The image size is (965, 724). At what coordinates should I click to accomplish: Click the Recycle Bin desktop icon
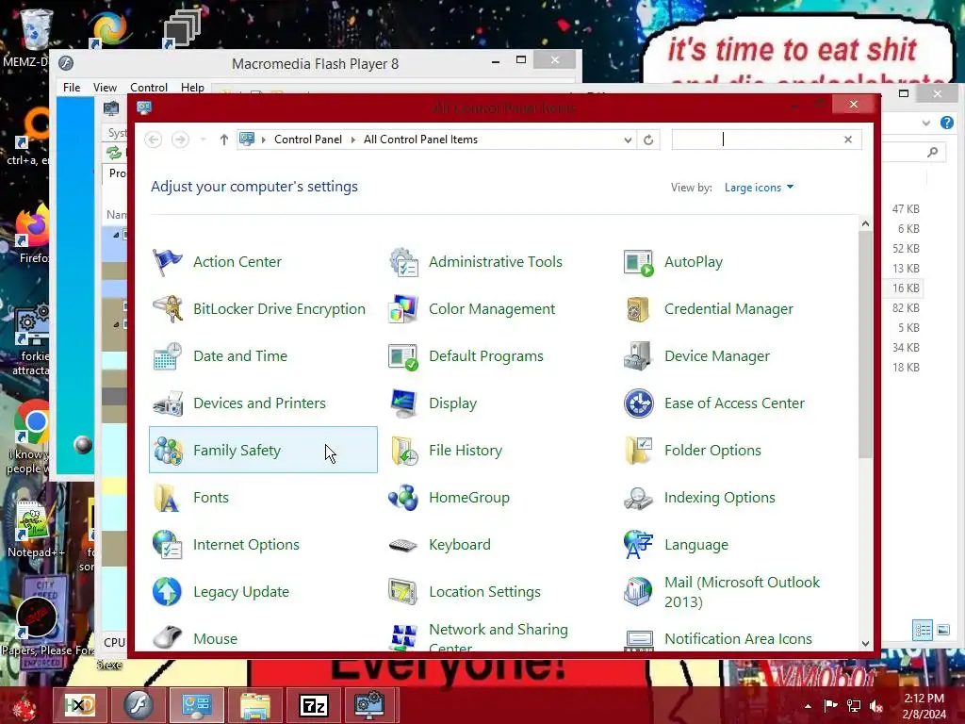[x=35, y=29]
